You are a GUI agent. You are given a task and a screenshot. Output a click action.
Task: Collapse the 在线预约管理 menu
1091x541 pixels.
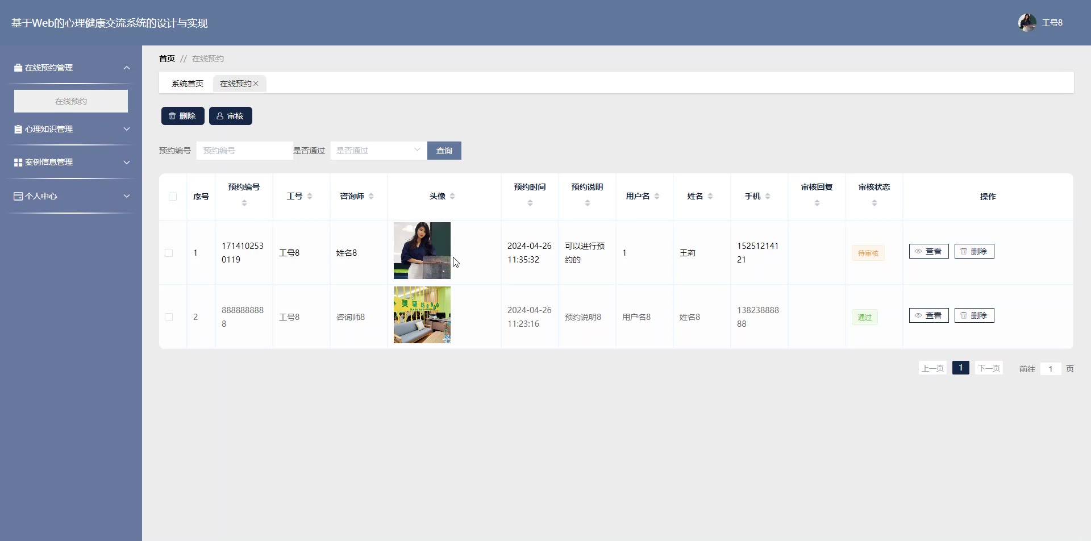point(127,68)
